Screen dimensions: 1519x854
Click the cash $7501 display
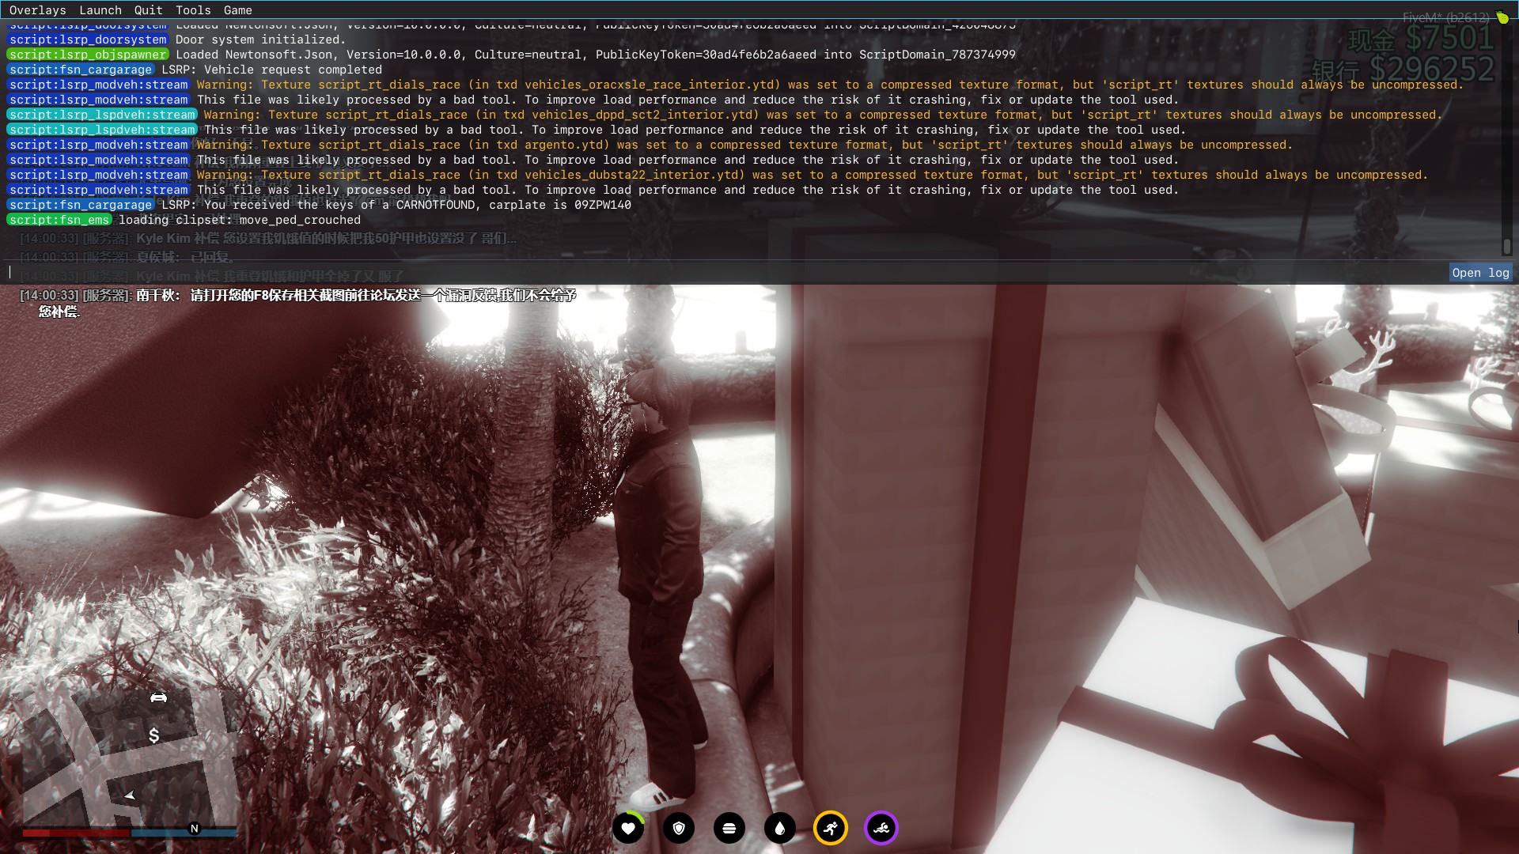(x=1421, y=38)
